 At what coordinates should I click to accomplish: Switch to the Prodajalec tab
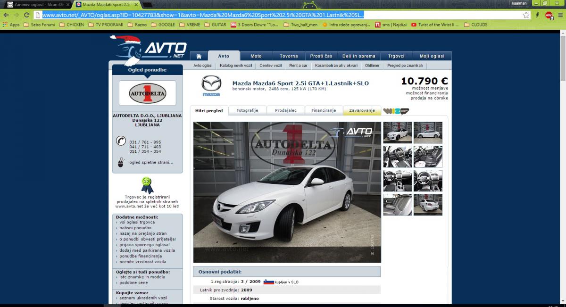(x=285, y=110)
